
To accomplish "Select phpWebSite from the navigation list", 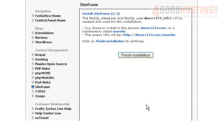I will point(45,78).
